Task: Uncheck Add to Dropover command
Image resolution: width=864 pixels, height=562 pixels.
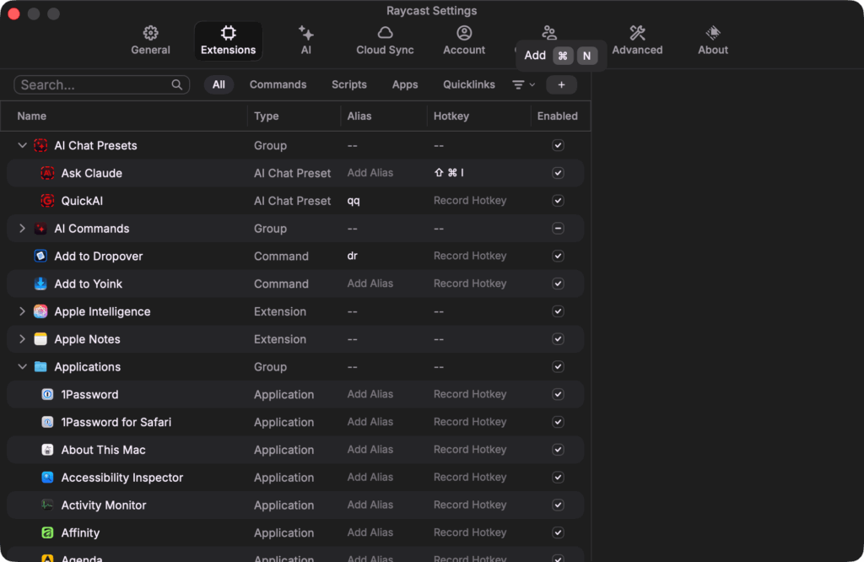Action: pyautogui.click(x=558, y=256)
